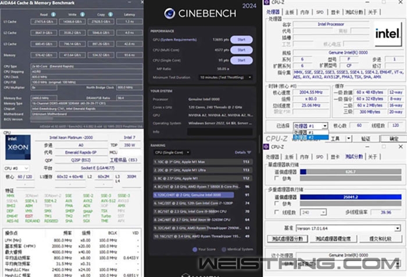
Task: Minimize the AIDA64 benchmark window
Action: (x=129, y=2)
